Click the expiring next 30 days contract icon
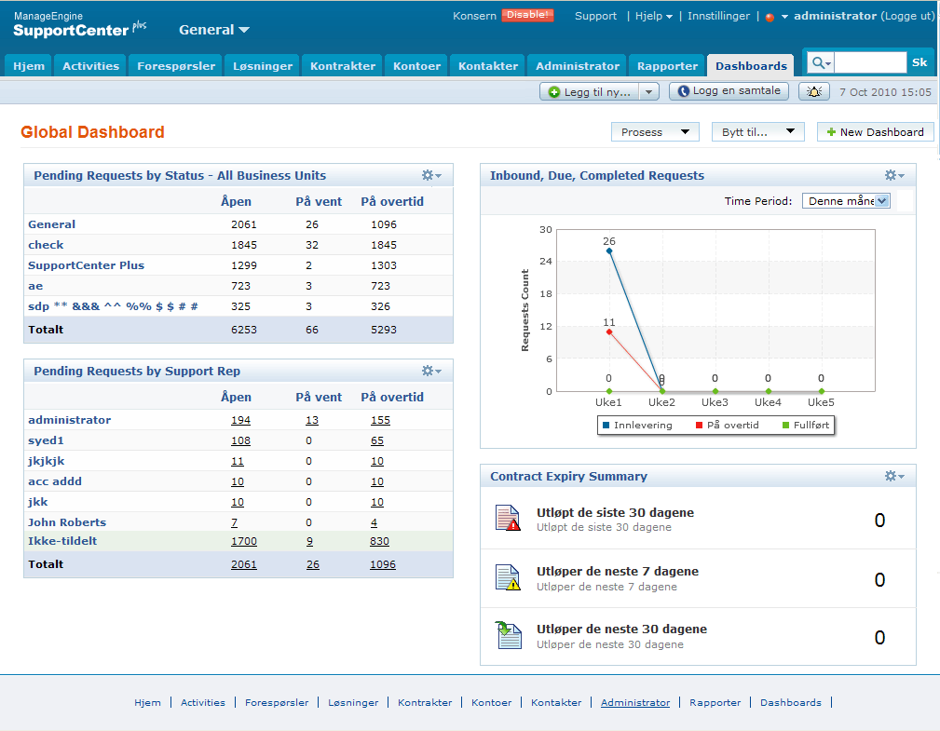 pos(508,636)
